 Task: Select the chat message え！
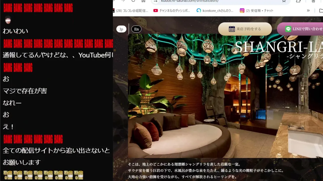[8, 127]
